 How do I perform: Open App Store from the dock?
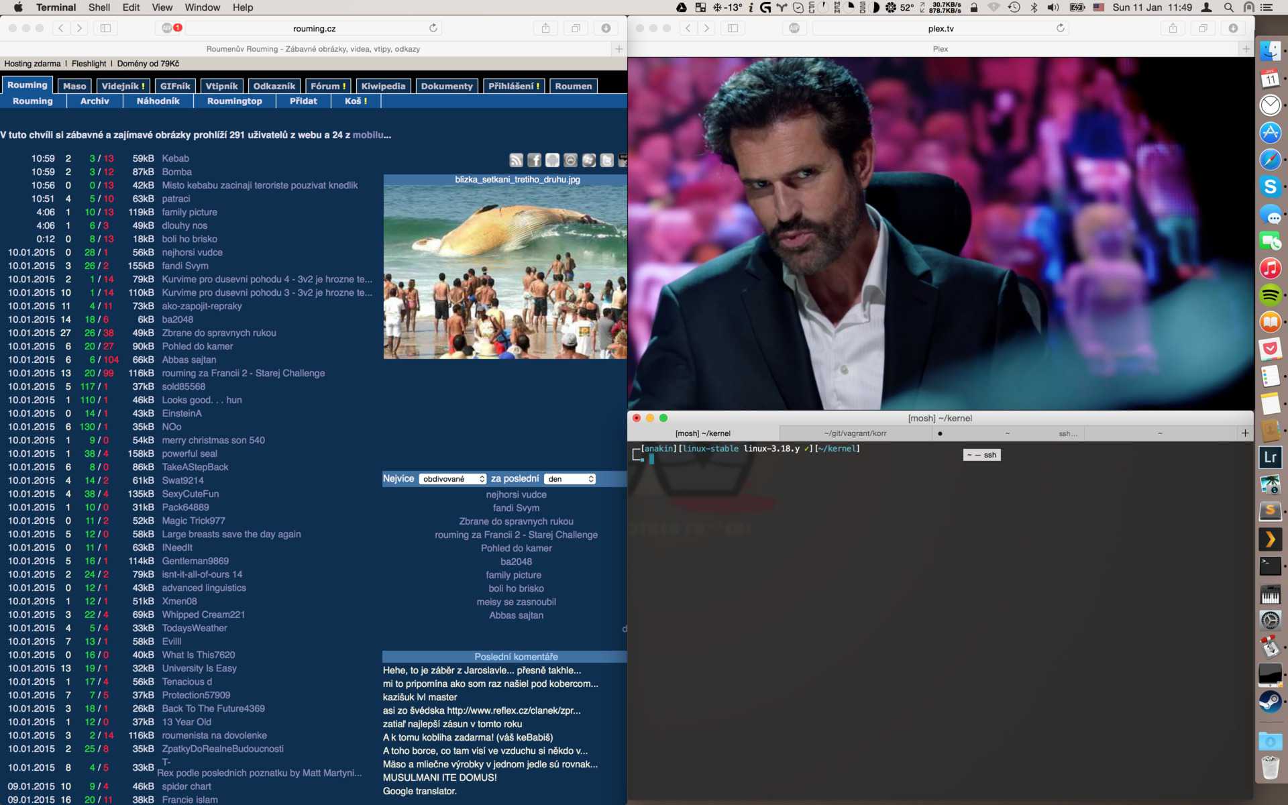pos(1270,133)
